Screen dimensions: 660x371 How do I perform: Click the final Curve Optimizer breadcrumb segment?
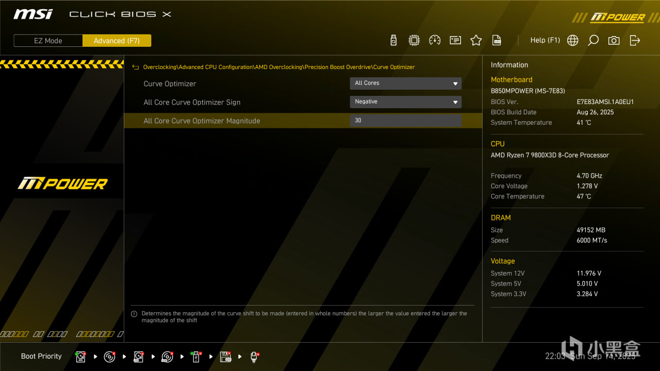pos(394,67)
